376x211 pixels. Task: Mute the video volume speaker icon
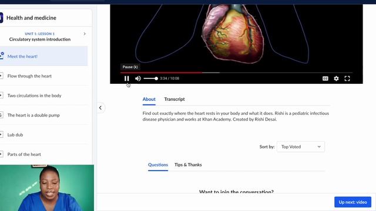tap(138, 79)
